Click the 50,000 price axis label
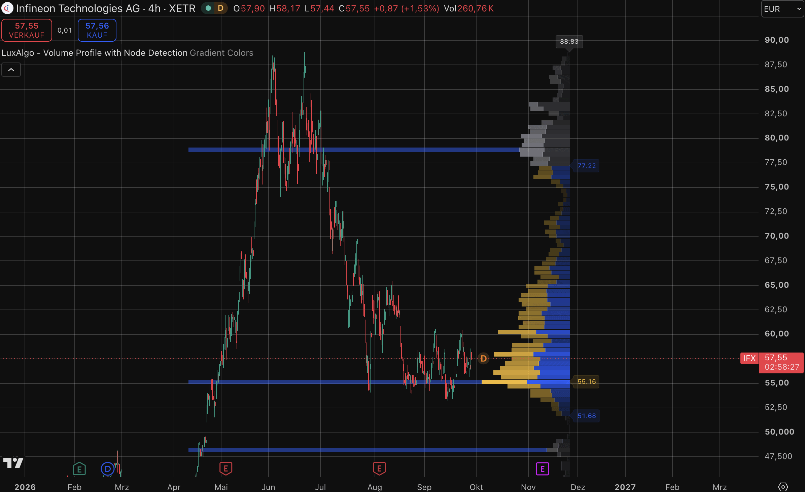The width and height of the screenshot is (805, 492). (x=779, y=432)
